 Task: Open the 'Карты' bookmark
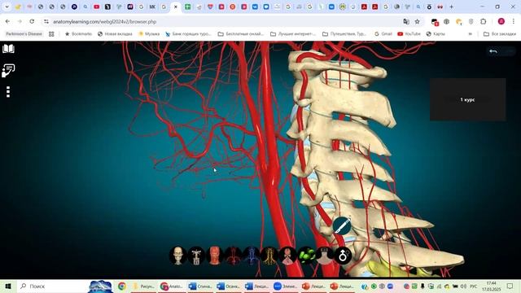(436, 34)
